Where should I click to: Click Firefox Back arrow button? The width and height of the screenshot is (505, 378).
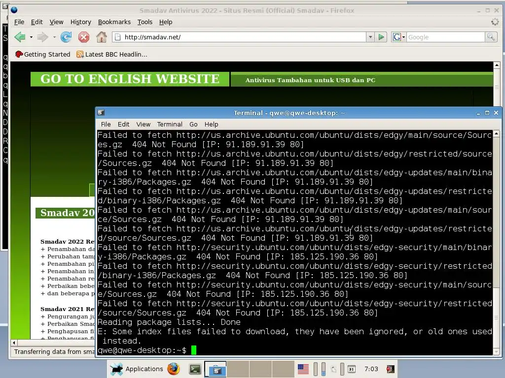[20, 37]
